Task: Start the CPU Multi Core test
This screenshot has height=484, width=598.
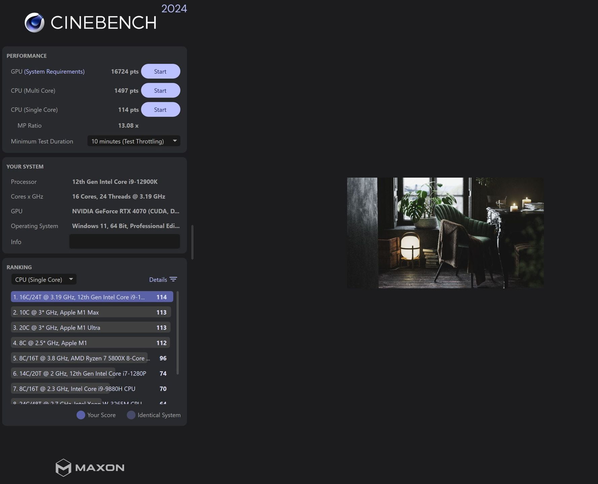Action: (161, 90)
